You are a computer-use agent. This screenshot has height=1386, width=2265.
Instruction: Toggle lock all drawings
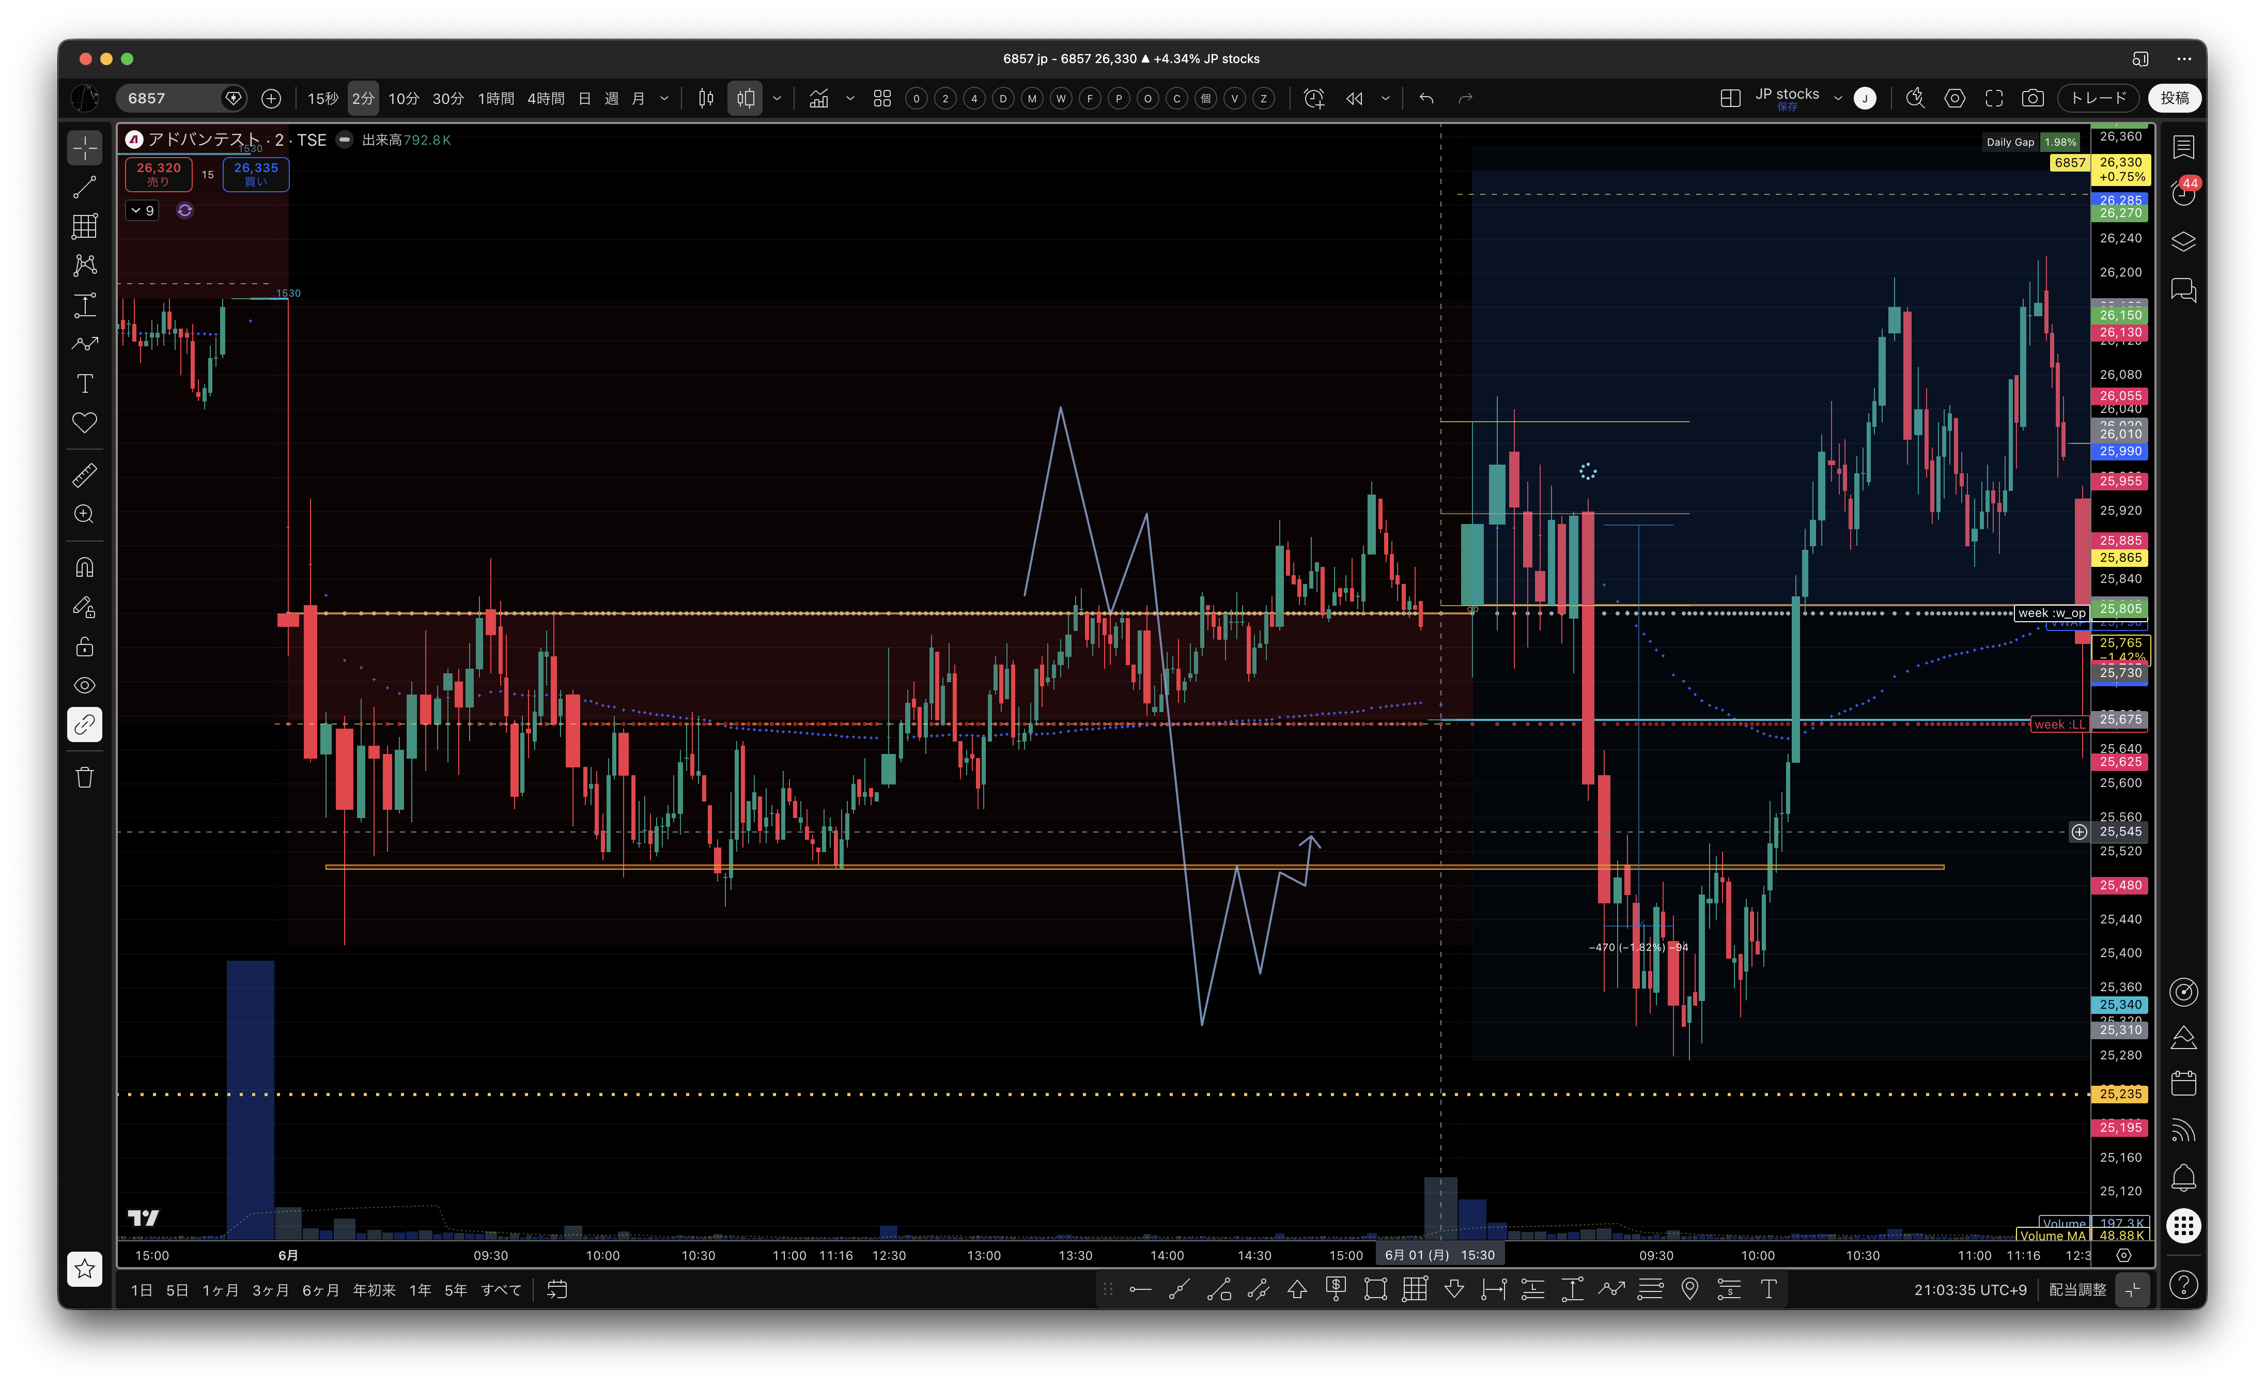click(x=85, y=646)
